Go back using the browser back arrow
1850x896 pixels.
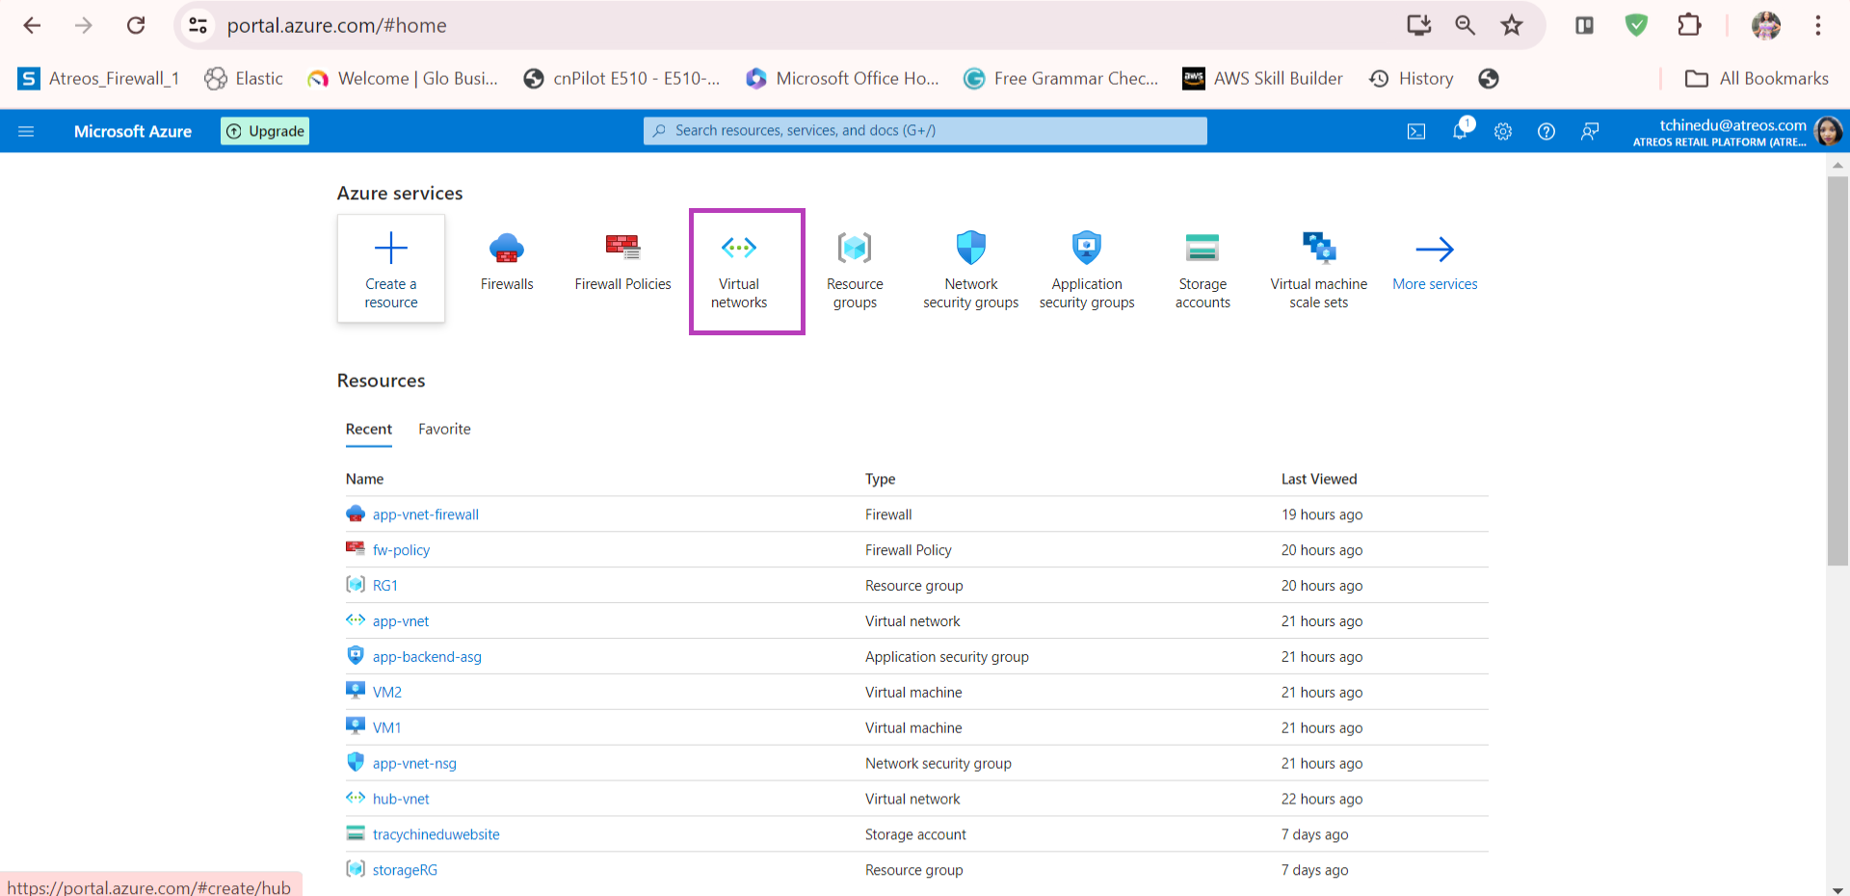point(32,25)
